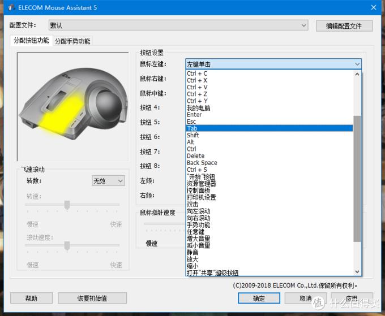Click the 编辑配置文件 button
Image resolution: width=385 pixels, height=316 pixels.
click(x=344, y=26)
